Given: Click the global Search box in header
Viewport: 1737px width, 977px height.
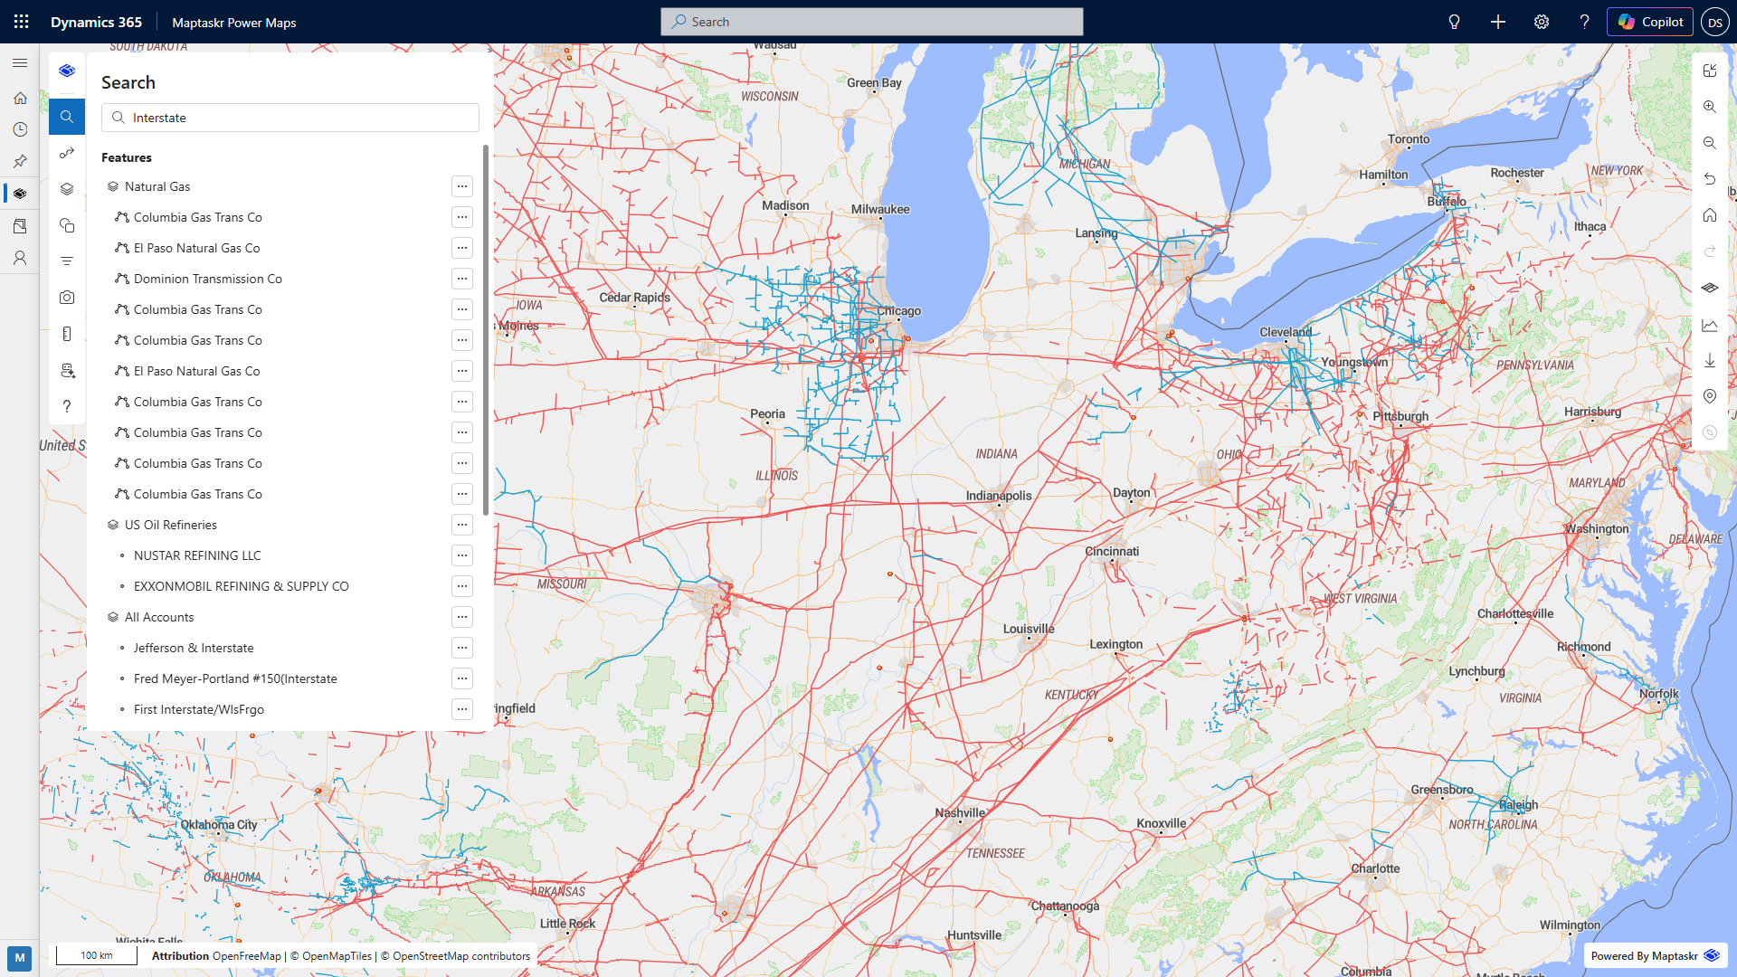Looking at the screenshot, I should 872,22.
